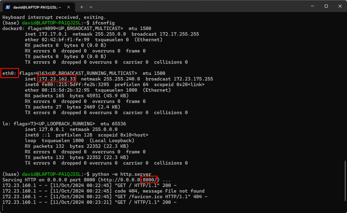Click the GET /favicon.ico log entry
This screenshot has width=347, height=213.
(152, 197)
